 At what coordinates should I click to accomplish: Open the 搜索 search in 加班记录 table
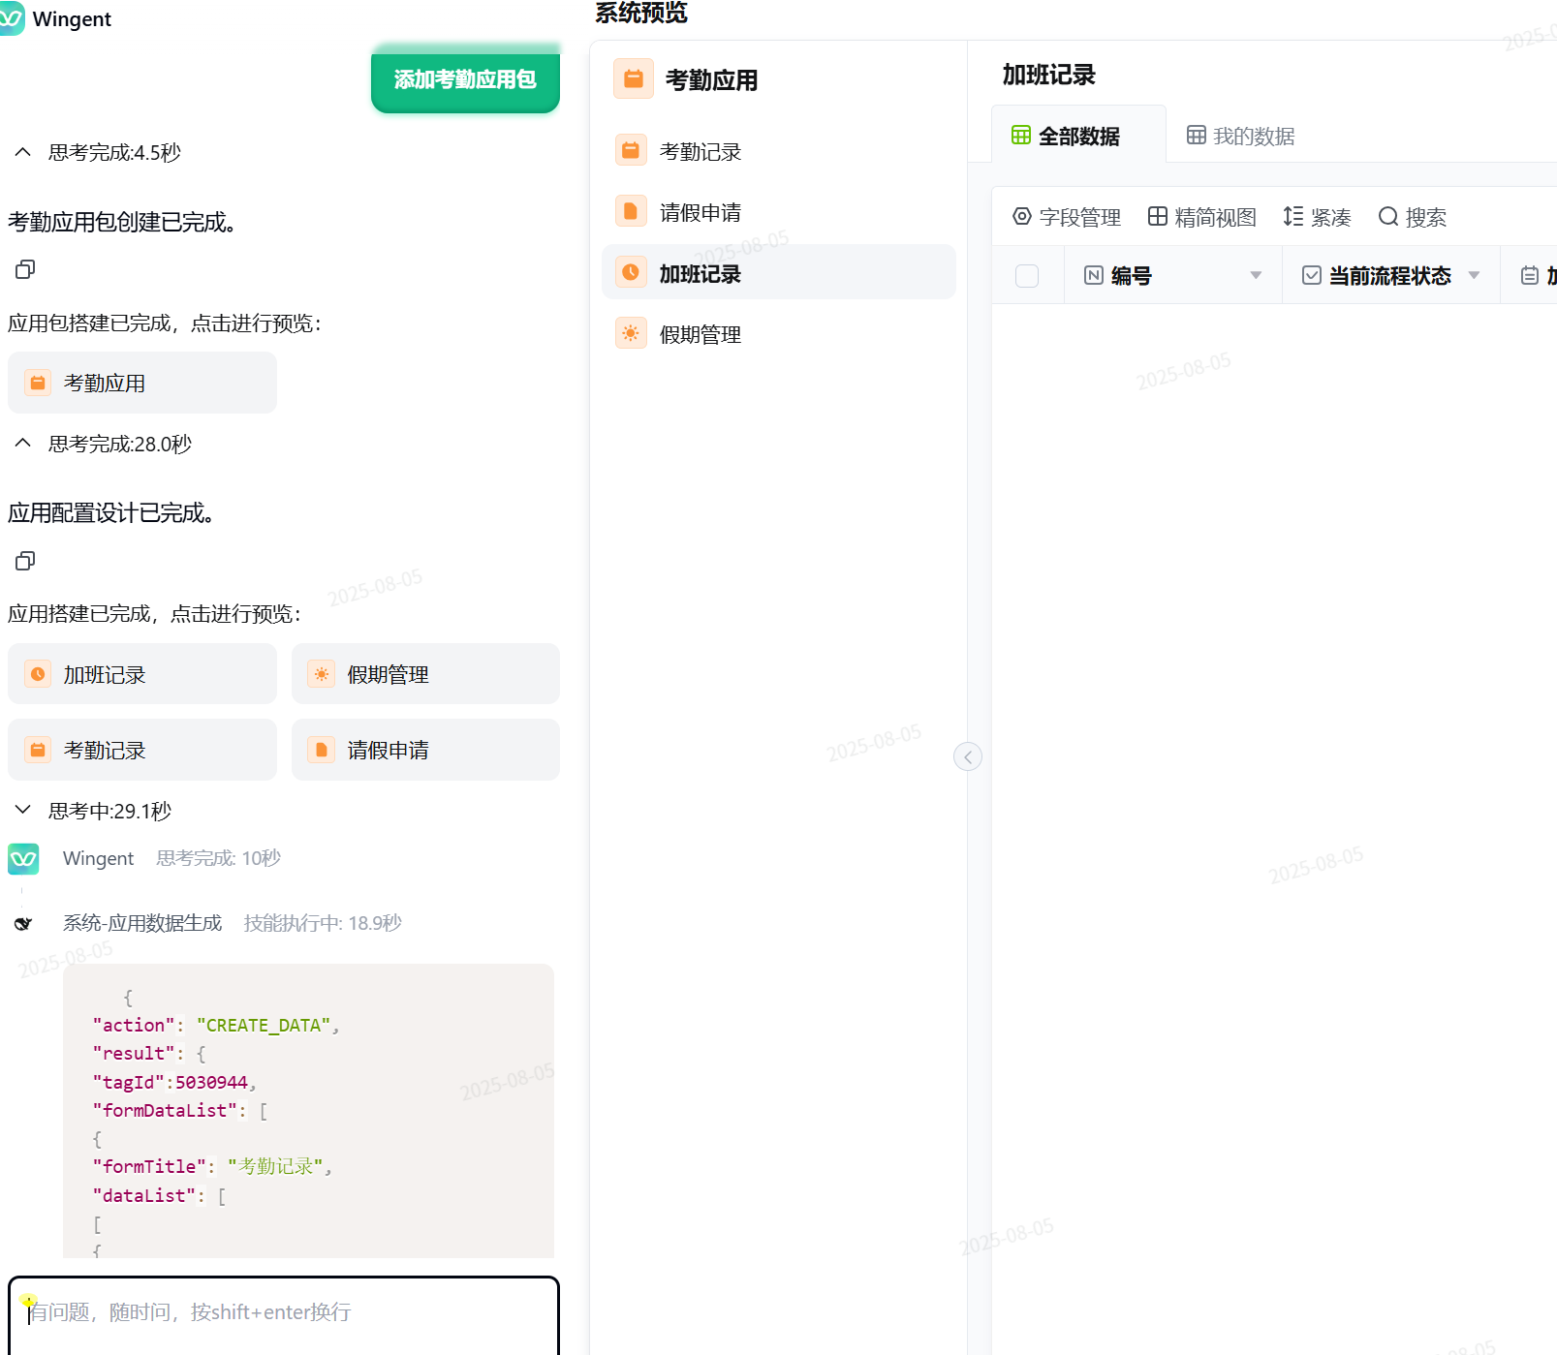[x=1412, y=217]
